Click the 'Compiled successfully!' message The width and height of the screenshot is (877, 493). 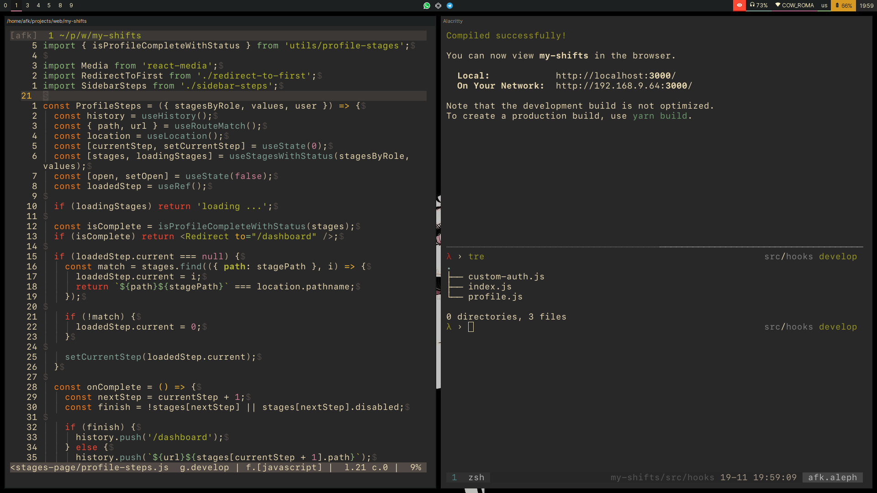tap(506, 36)
